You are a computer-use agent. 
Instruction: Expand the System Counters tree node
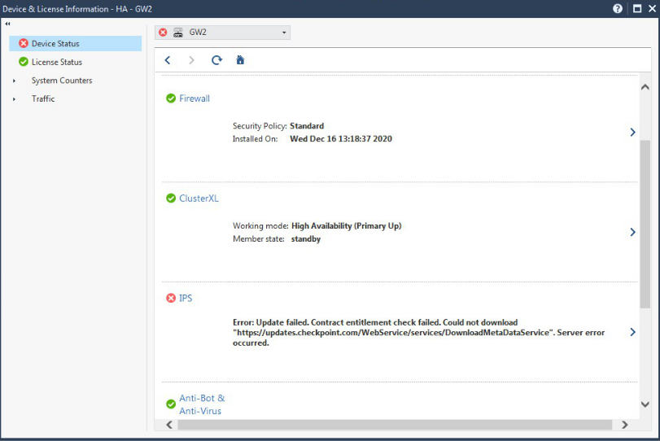(14, 81)
